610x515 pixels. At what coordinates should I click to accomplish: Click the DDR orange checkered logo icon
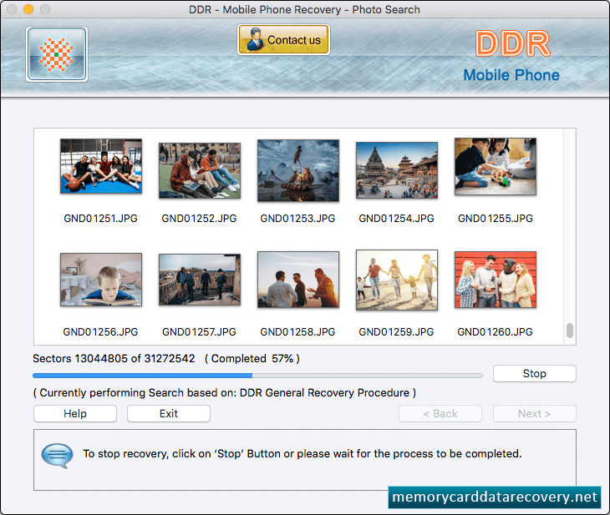tap(57, 54)
